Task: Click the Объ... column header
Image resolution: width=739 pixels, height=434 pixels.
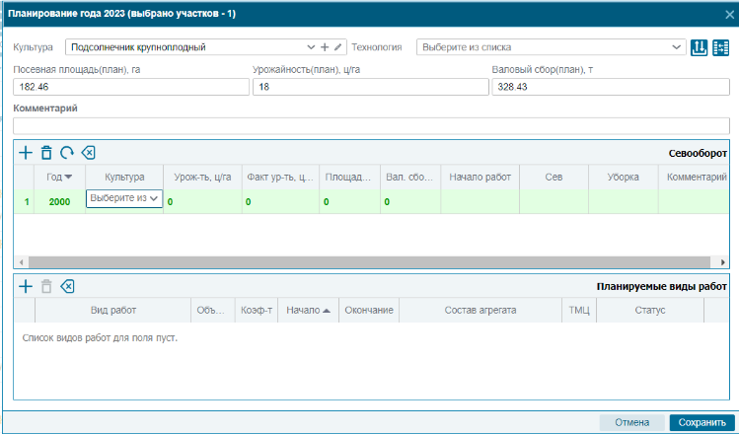Action: tap(213, 310)
